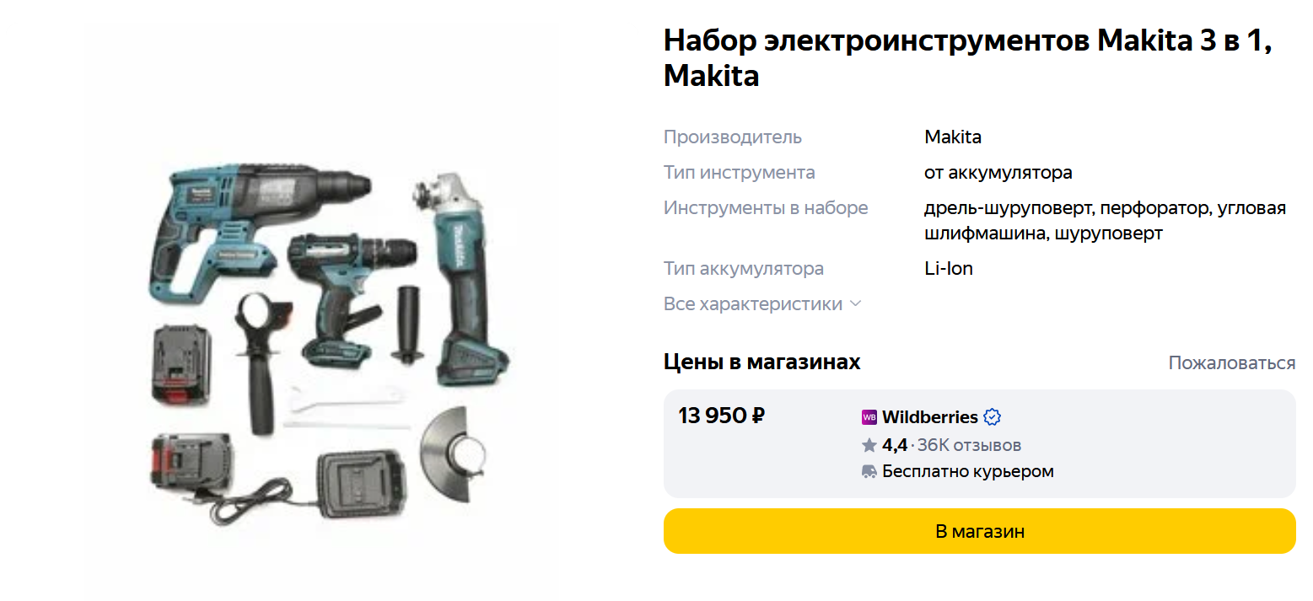Click the 4,4 rating value
Screen dimensions: 1313x601
(x=895, y=445)
